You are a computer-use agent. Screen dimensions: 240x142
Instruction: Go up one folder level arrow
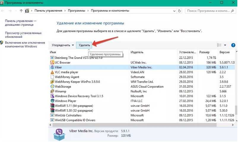point(21,11)
